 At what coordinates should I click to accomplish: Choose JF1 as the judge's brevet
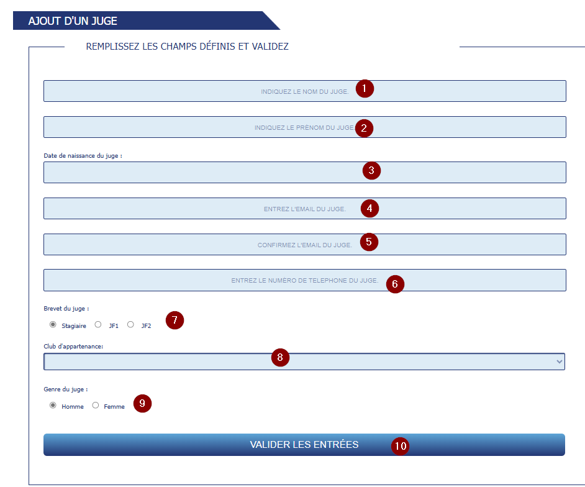click(98, 325)
